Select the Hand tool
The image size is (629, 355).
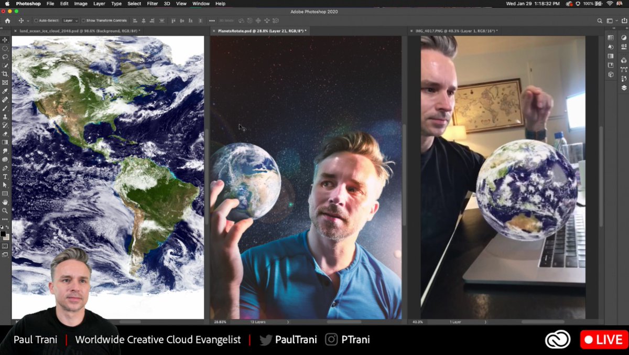[x=5, y=202]
